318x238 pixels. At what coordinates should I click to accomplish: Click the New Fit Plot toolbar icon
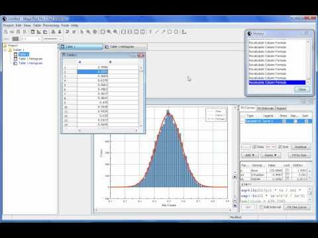coord(45,32)
